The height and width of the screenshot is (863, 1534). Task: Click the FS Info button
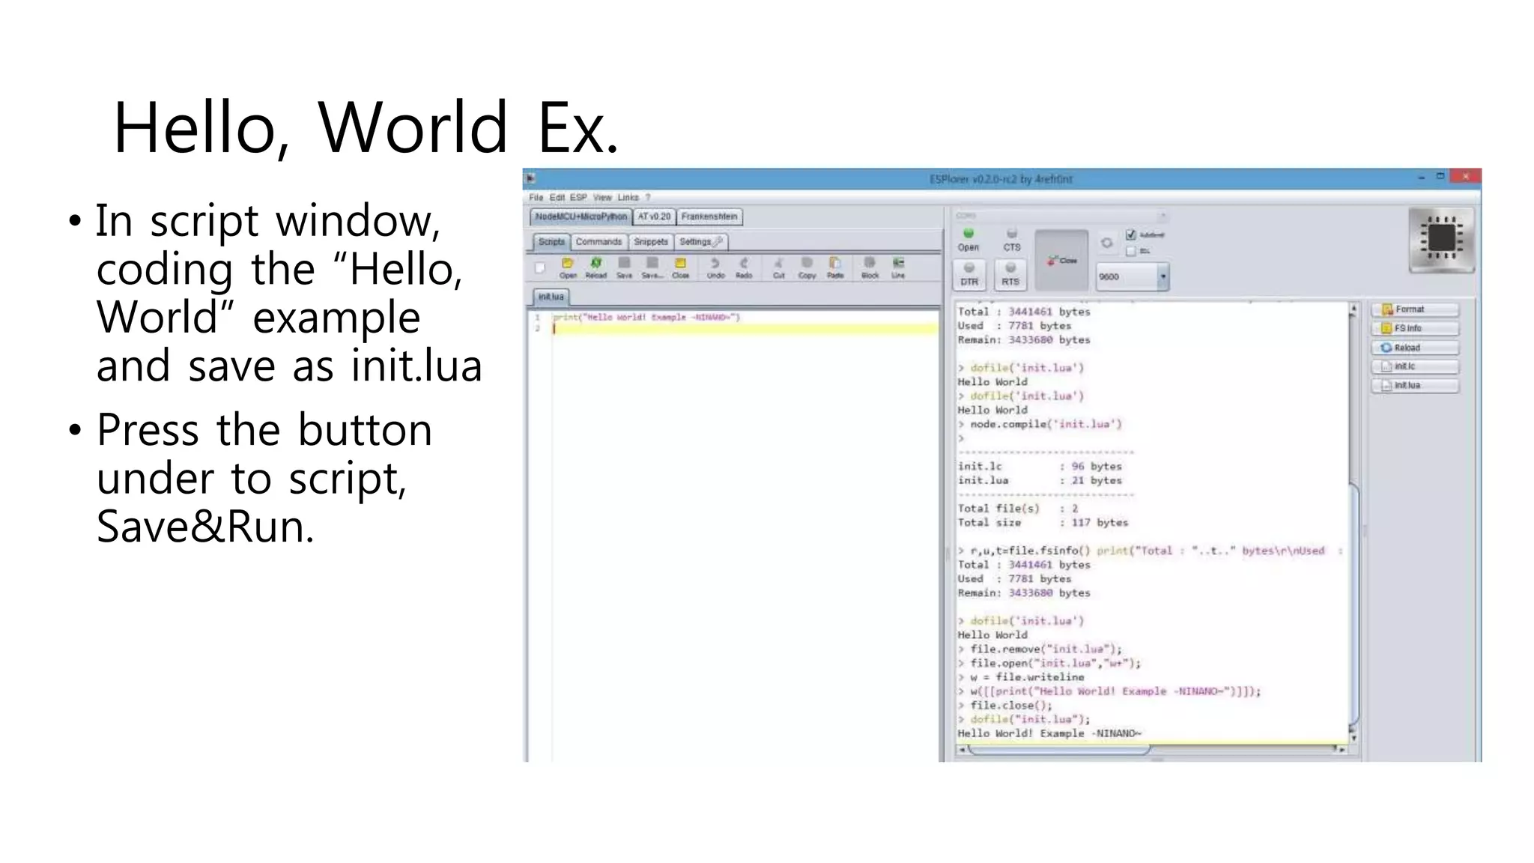pos(1415,328)
